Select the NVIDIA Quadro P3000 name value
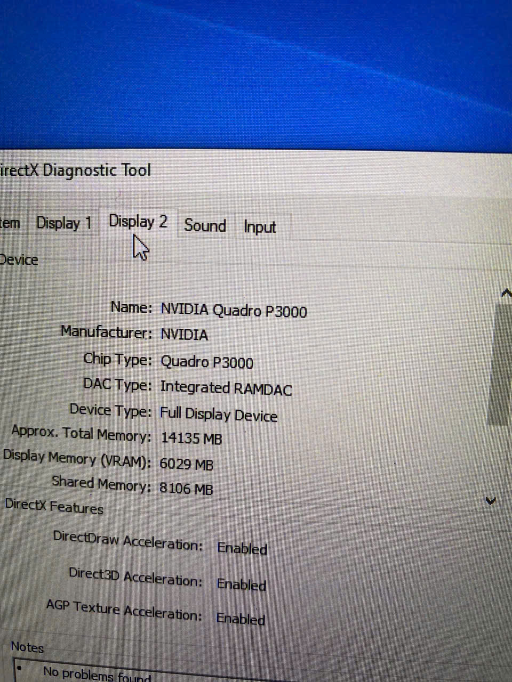Screen dimensions: 512x682 (234, 311)
